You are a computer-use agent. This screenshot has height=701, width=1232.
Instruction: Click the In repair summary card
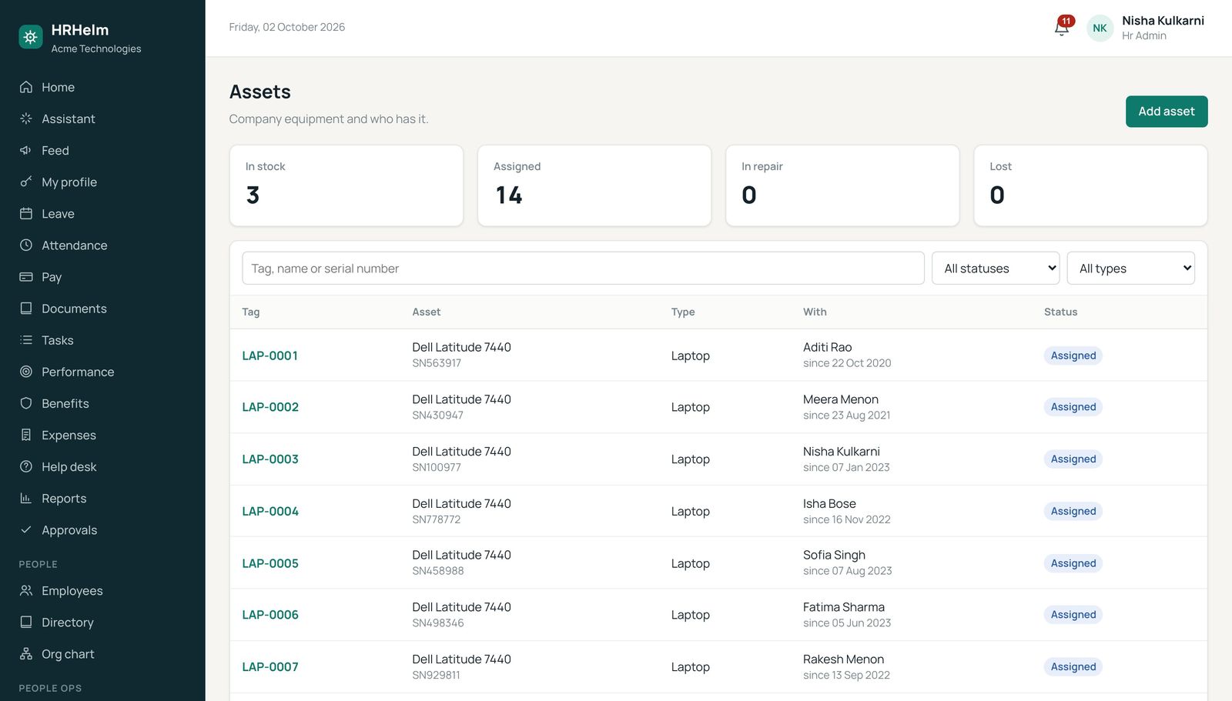[842, 185]
